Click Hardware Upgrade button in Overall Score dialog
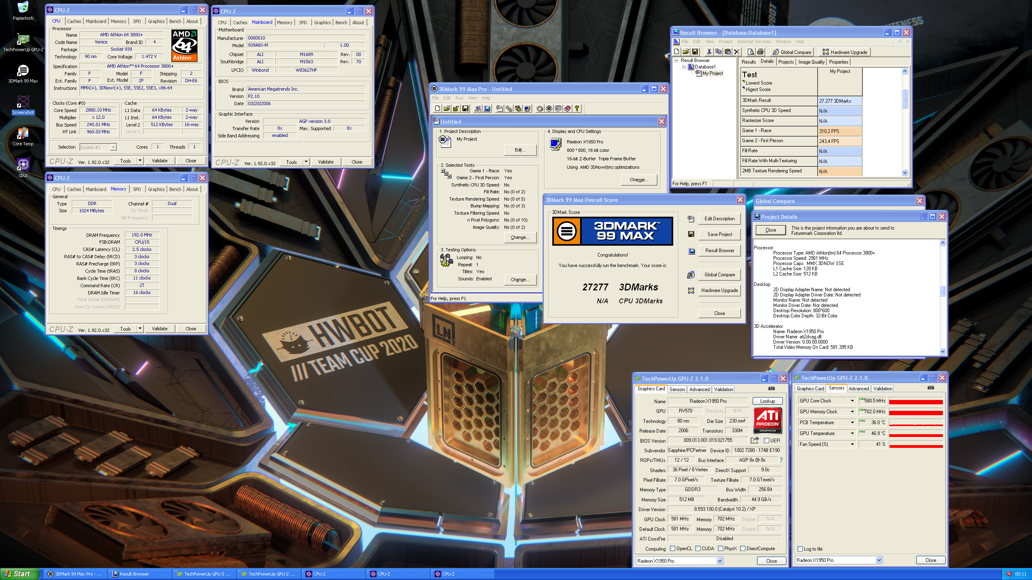The height and width of the screenshot is (580, 1032). (x=720, y=290)
